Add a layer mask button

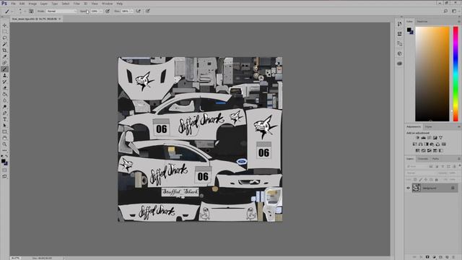(x=427, y=257)
